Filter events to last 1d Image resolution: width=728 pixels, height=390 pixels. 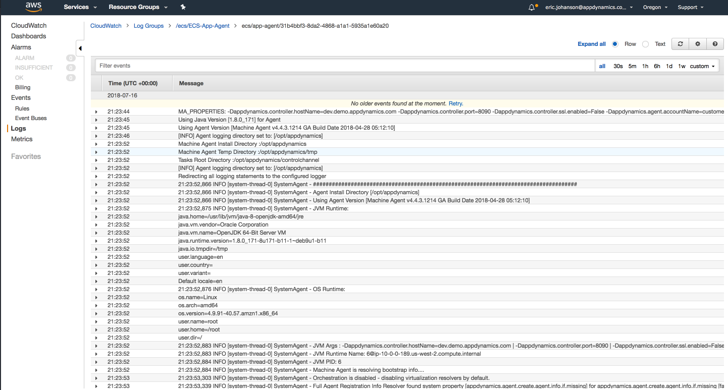pos(669,66)
